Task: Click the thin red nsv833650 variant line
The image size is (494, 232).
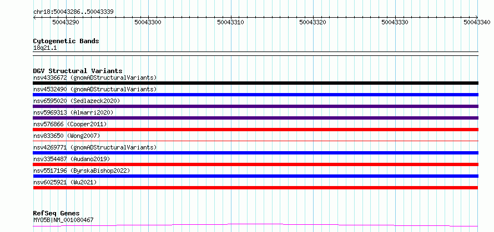Action: [x=255, y=141]
